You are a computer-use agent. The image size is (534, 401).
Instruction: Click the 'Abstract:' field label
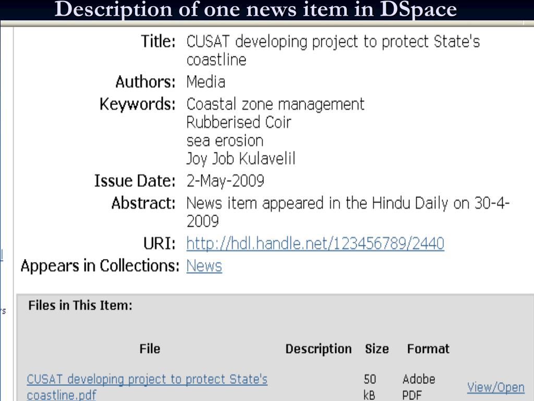[x=143, y=203]
